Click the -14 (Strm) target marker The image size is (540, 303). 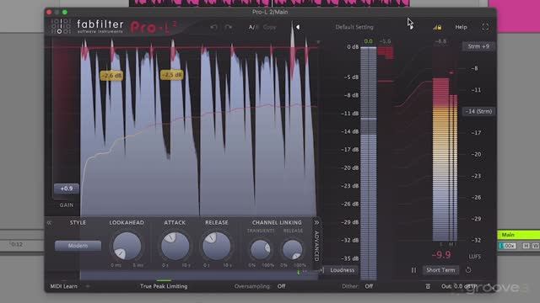(x=478, y=111)
